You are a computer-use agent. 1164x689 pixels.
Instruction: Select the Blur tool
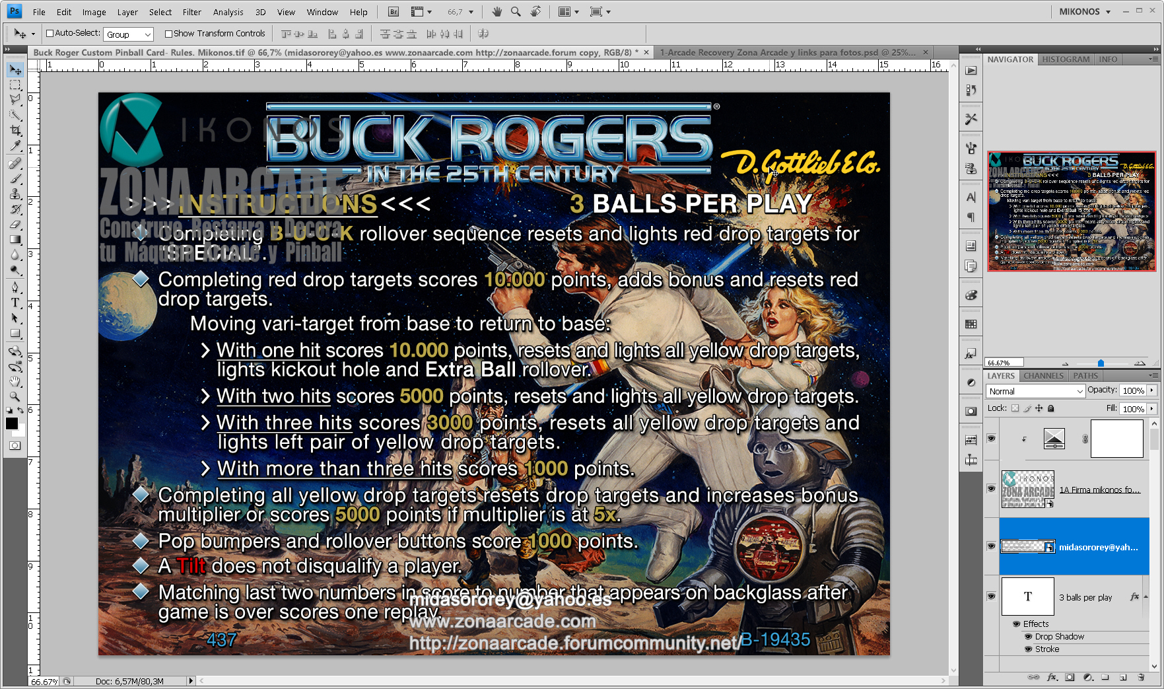point(15,254)
